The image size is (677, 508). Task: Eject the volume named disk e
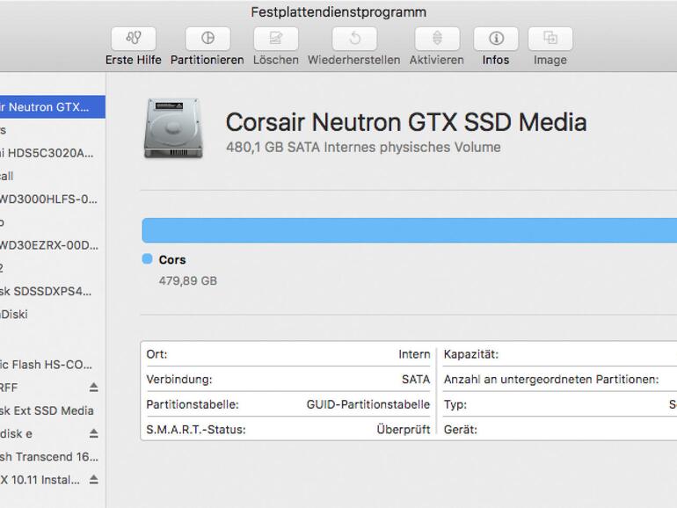(x=94, y=433)
